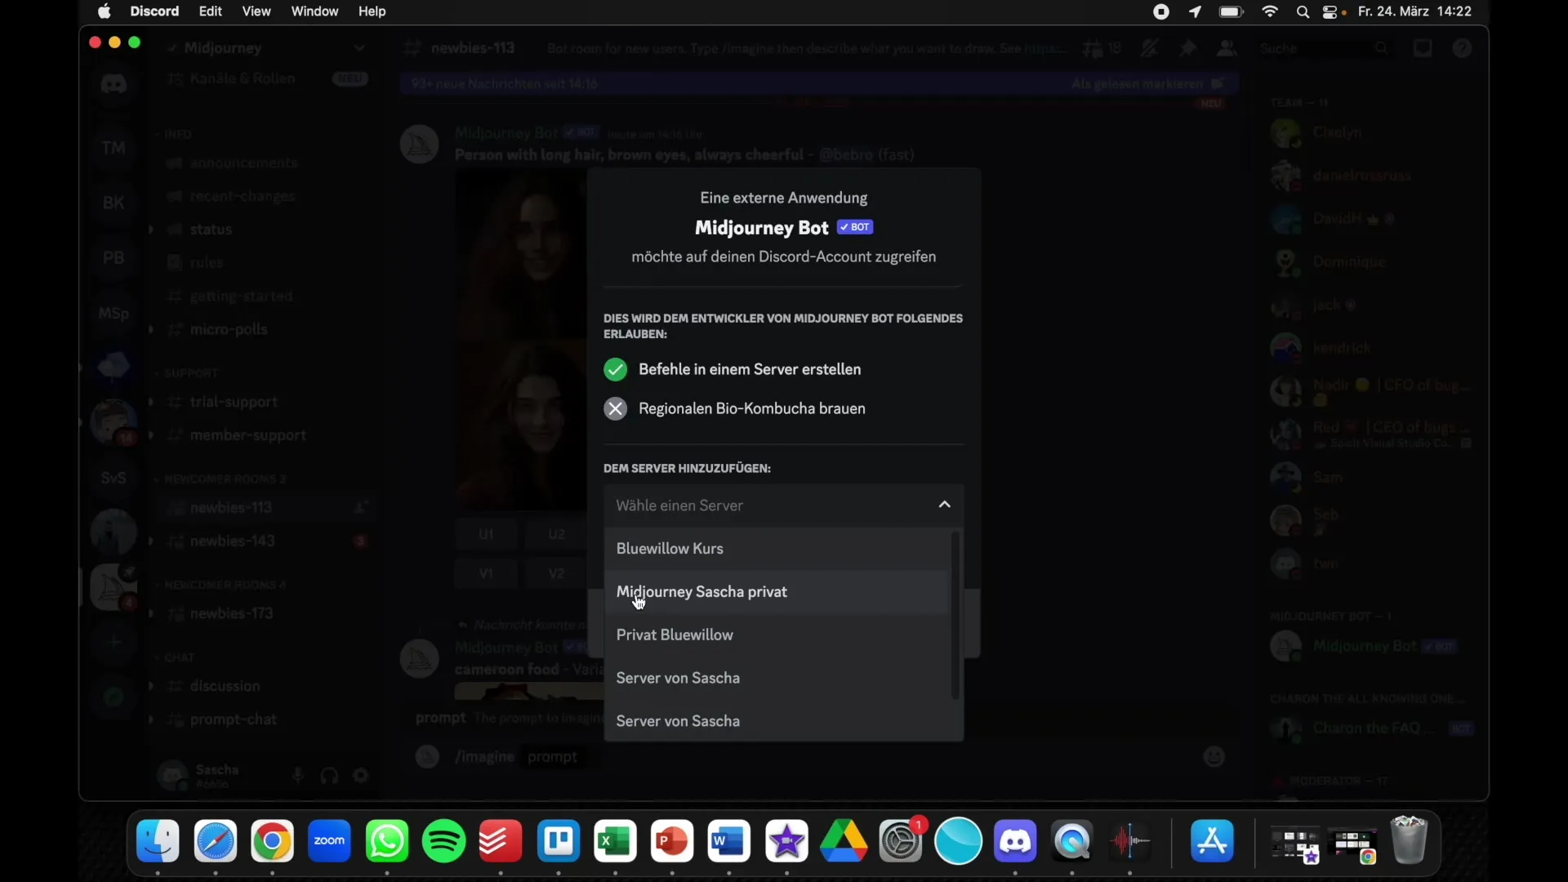
Task: Open QuickTime Player from the dock
Action: [1072, 841]
